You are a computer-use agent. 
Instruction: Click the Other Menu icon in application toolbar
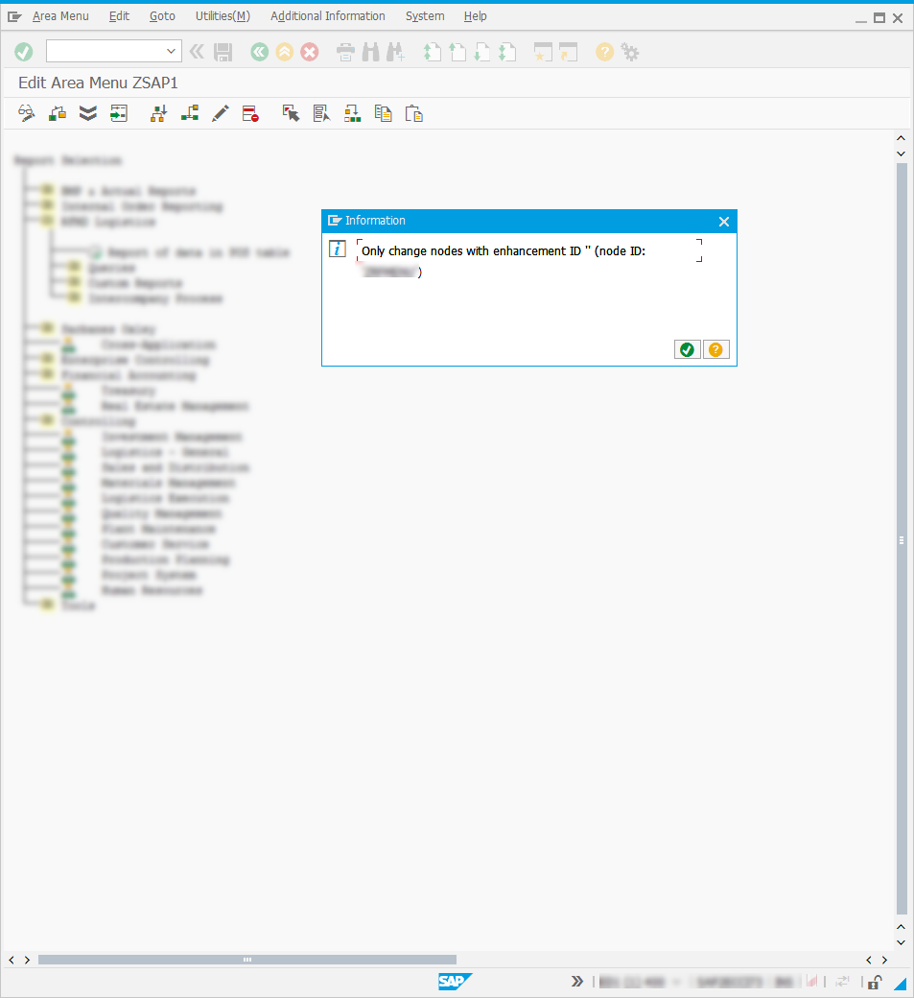pos(58,113)
